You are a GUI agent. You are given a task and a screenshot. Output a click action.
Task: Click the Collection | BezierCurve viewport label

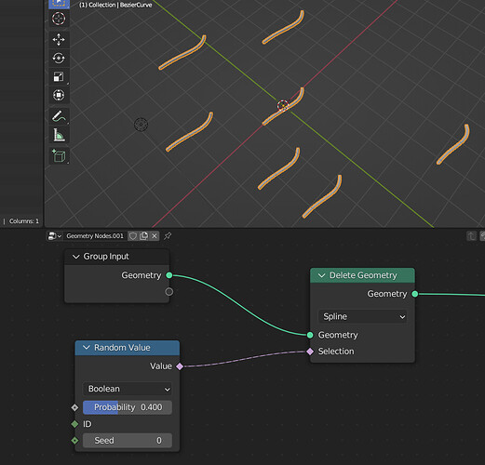(x=115, y=5)
